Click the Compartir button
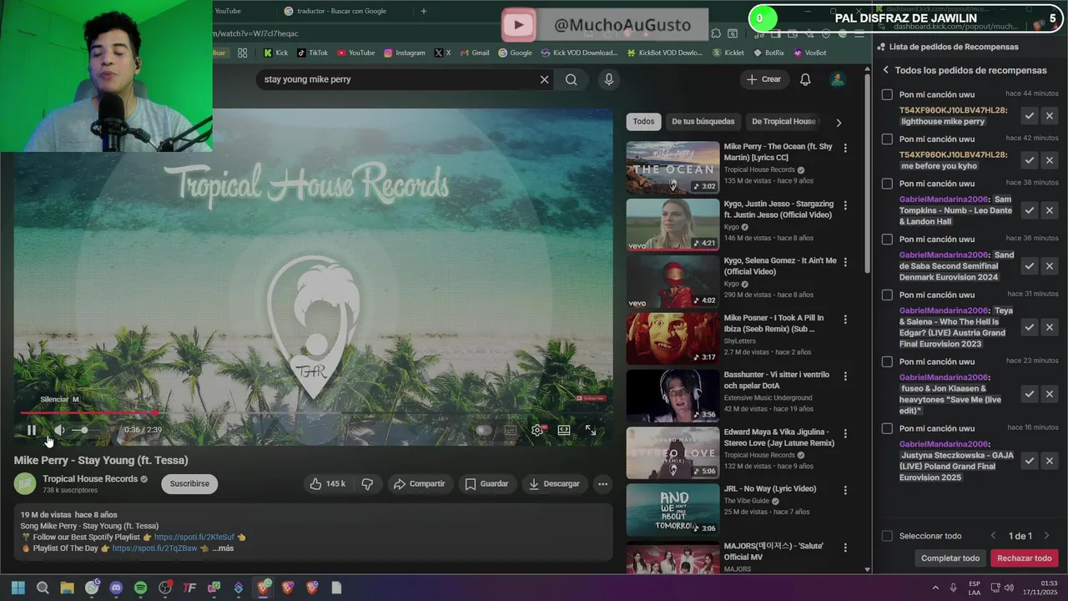 [x=419, y=483]
